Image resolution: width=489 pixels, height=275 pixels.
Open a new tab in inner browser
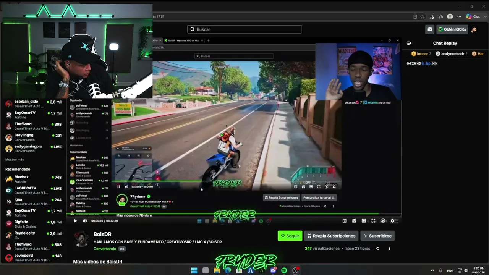208,40
